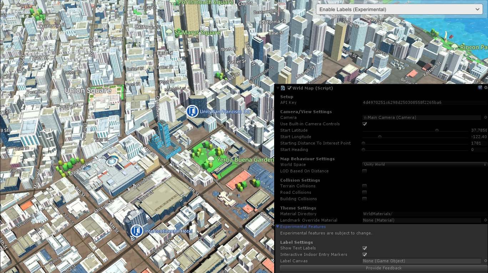This screenshot has width=488, height=273.
Task: Open the Wrld Map component gear menu
Action: [486, 88]
